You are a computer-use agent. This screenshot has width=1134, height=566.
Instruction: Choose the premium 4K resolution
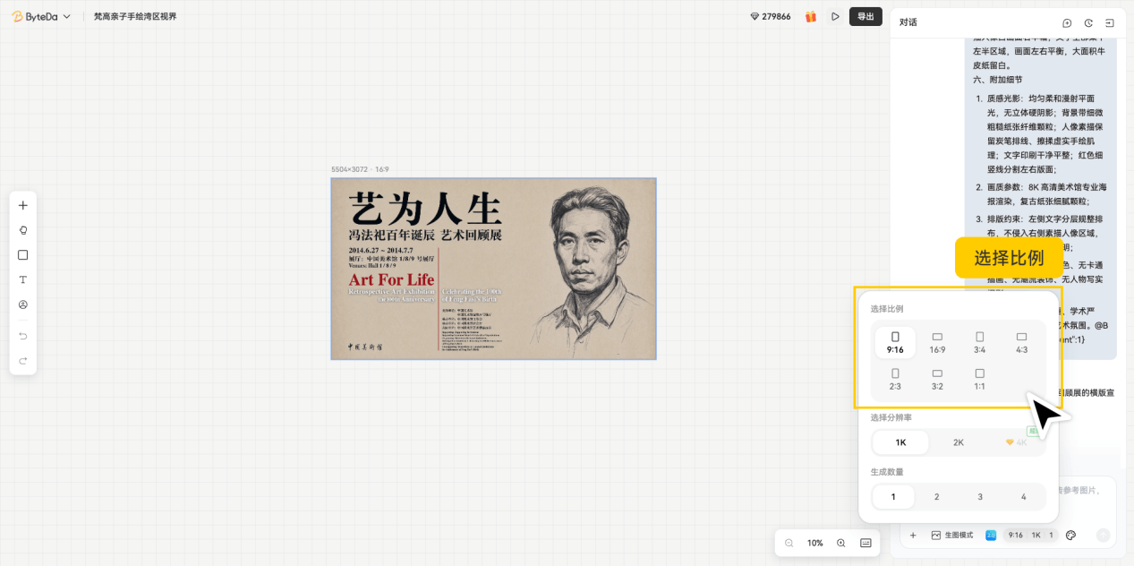pyautogui.click(x=1017, y=442)
